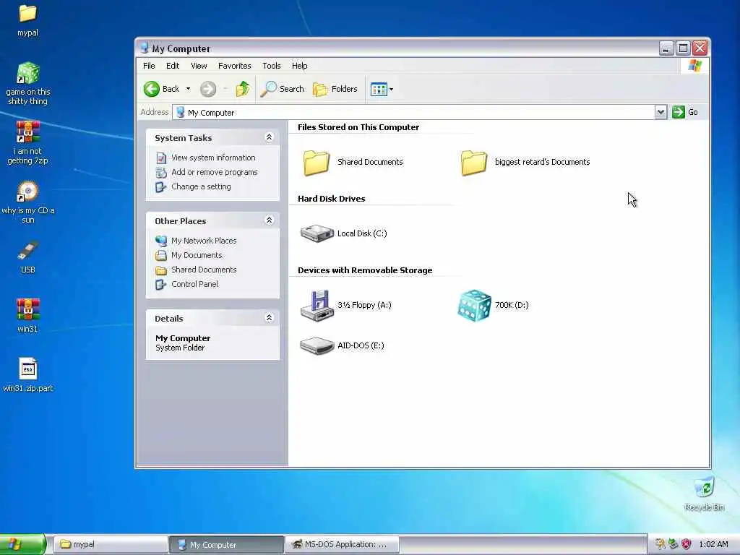The width and height of the screenshot is (740, 555).
Task: Select the Shared Documents folder icon
Action: pyautogui.click(x=317, y=163)
